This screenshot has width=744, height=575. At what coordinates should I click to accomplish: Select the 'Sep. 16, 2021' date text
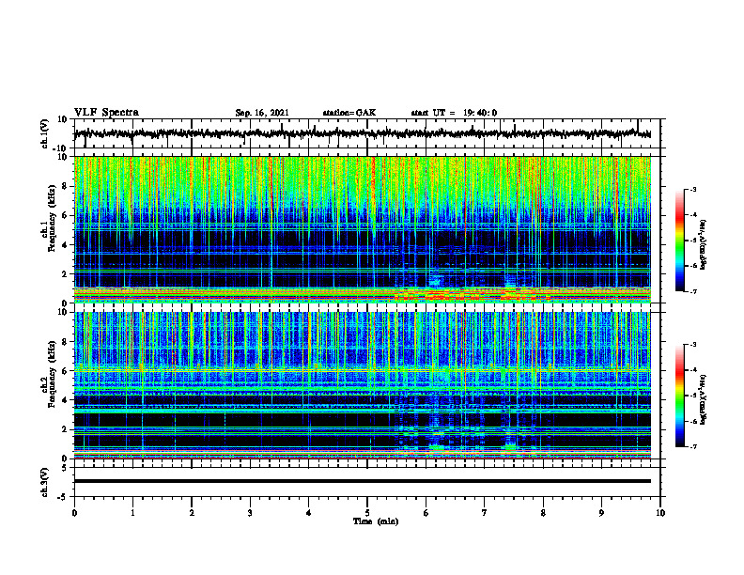pos(262,113)
